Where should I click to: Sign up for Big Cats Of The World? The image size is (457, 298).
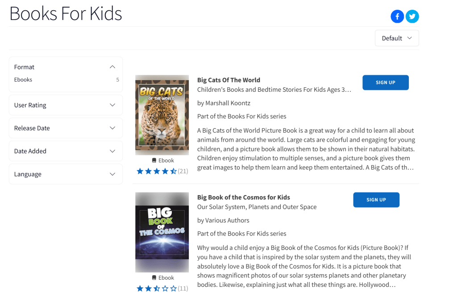point(385,82)
